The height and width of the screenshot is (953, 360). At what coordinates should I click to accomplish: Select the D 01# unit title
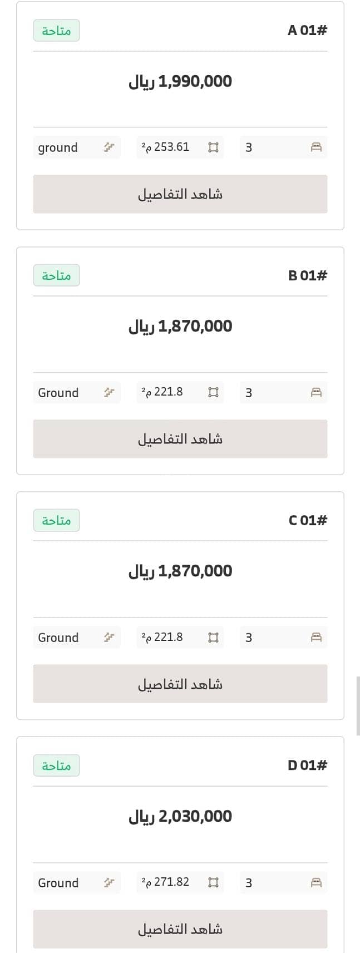coord(307,766)
